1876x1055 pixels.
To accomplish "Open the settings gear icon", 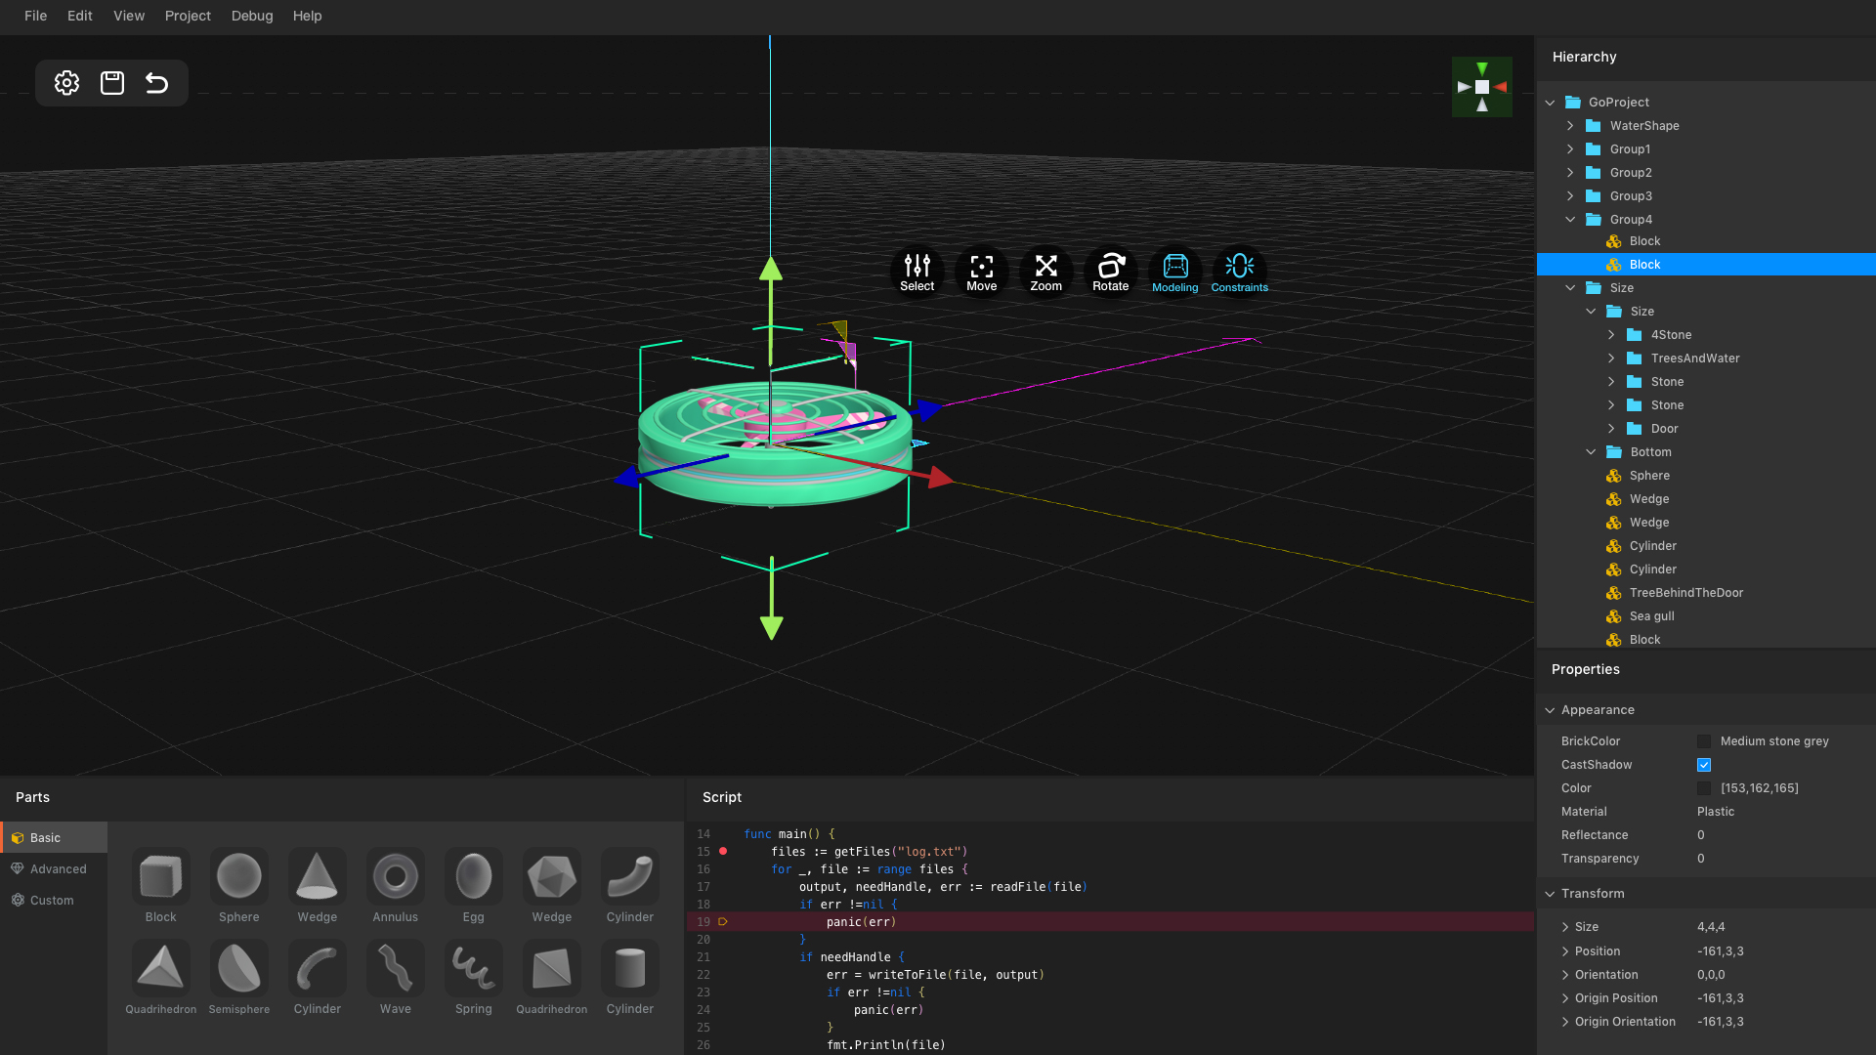I will coord(66,83).
